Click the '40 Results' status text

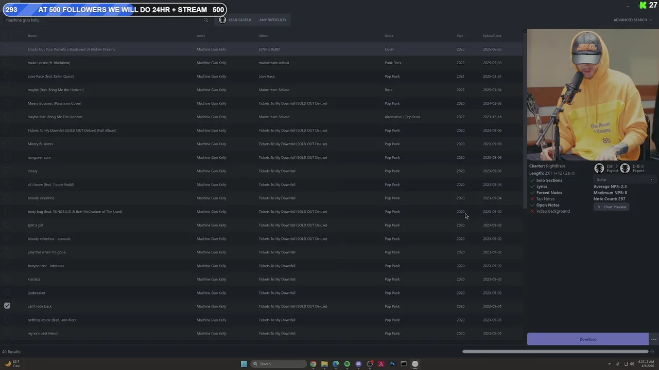[x=11, y=352]
